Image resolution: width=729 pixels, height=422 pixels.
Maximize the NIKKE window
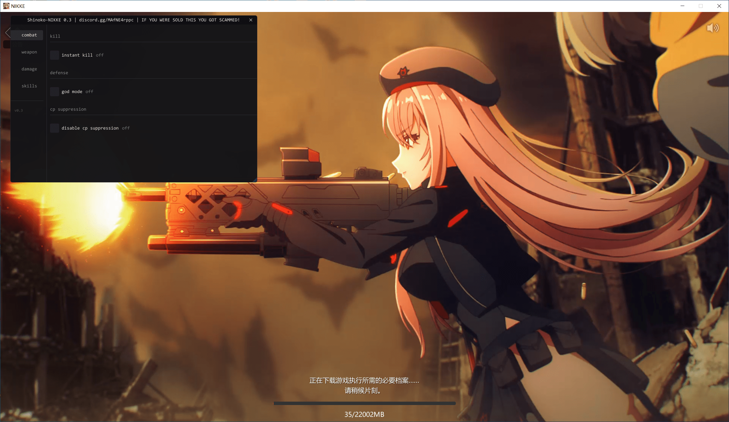(x=700, y=6)
